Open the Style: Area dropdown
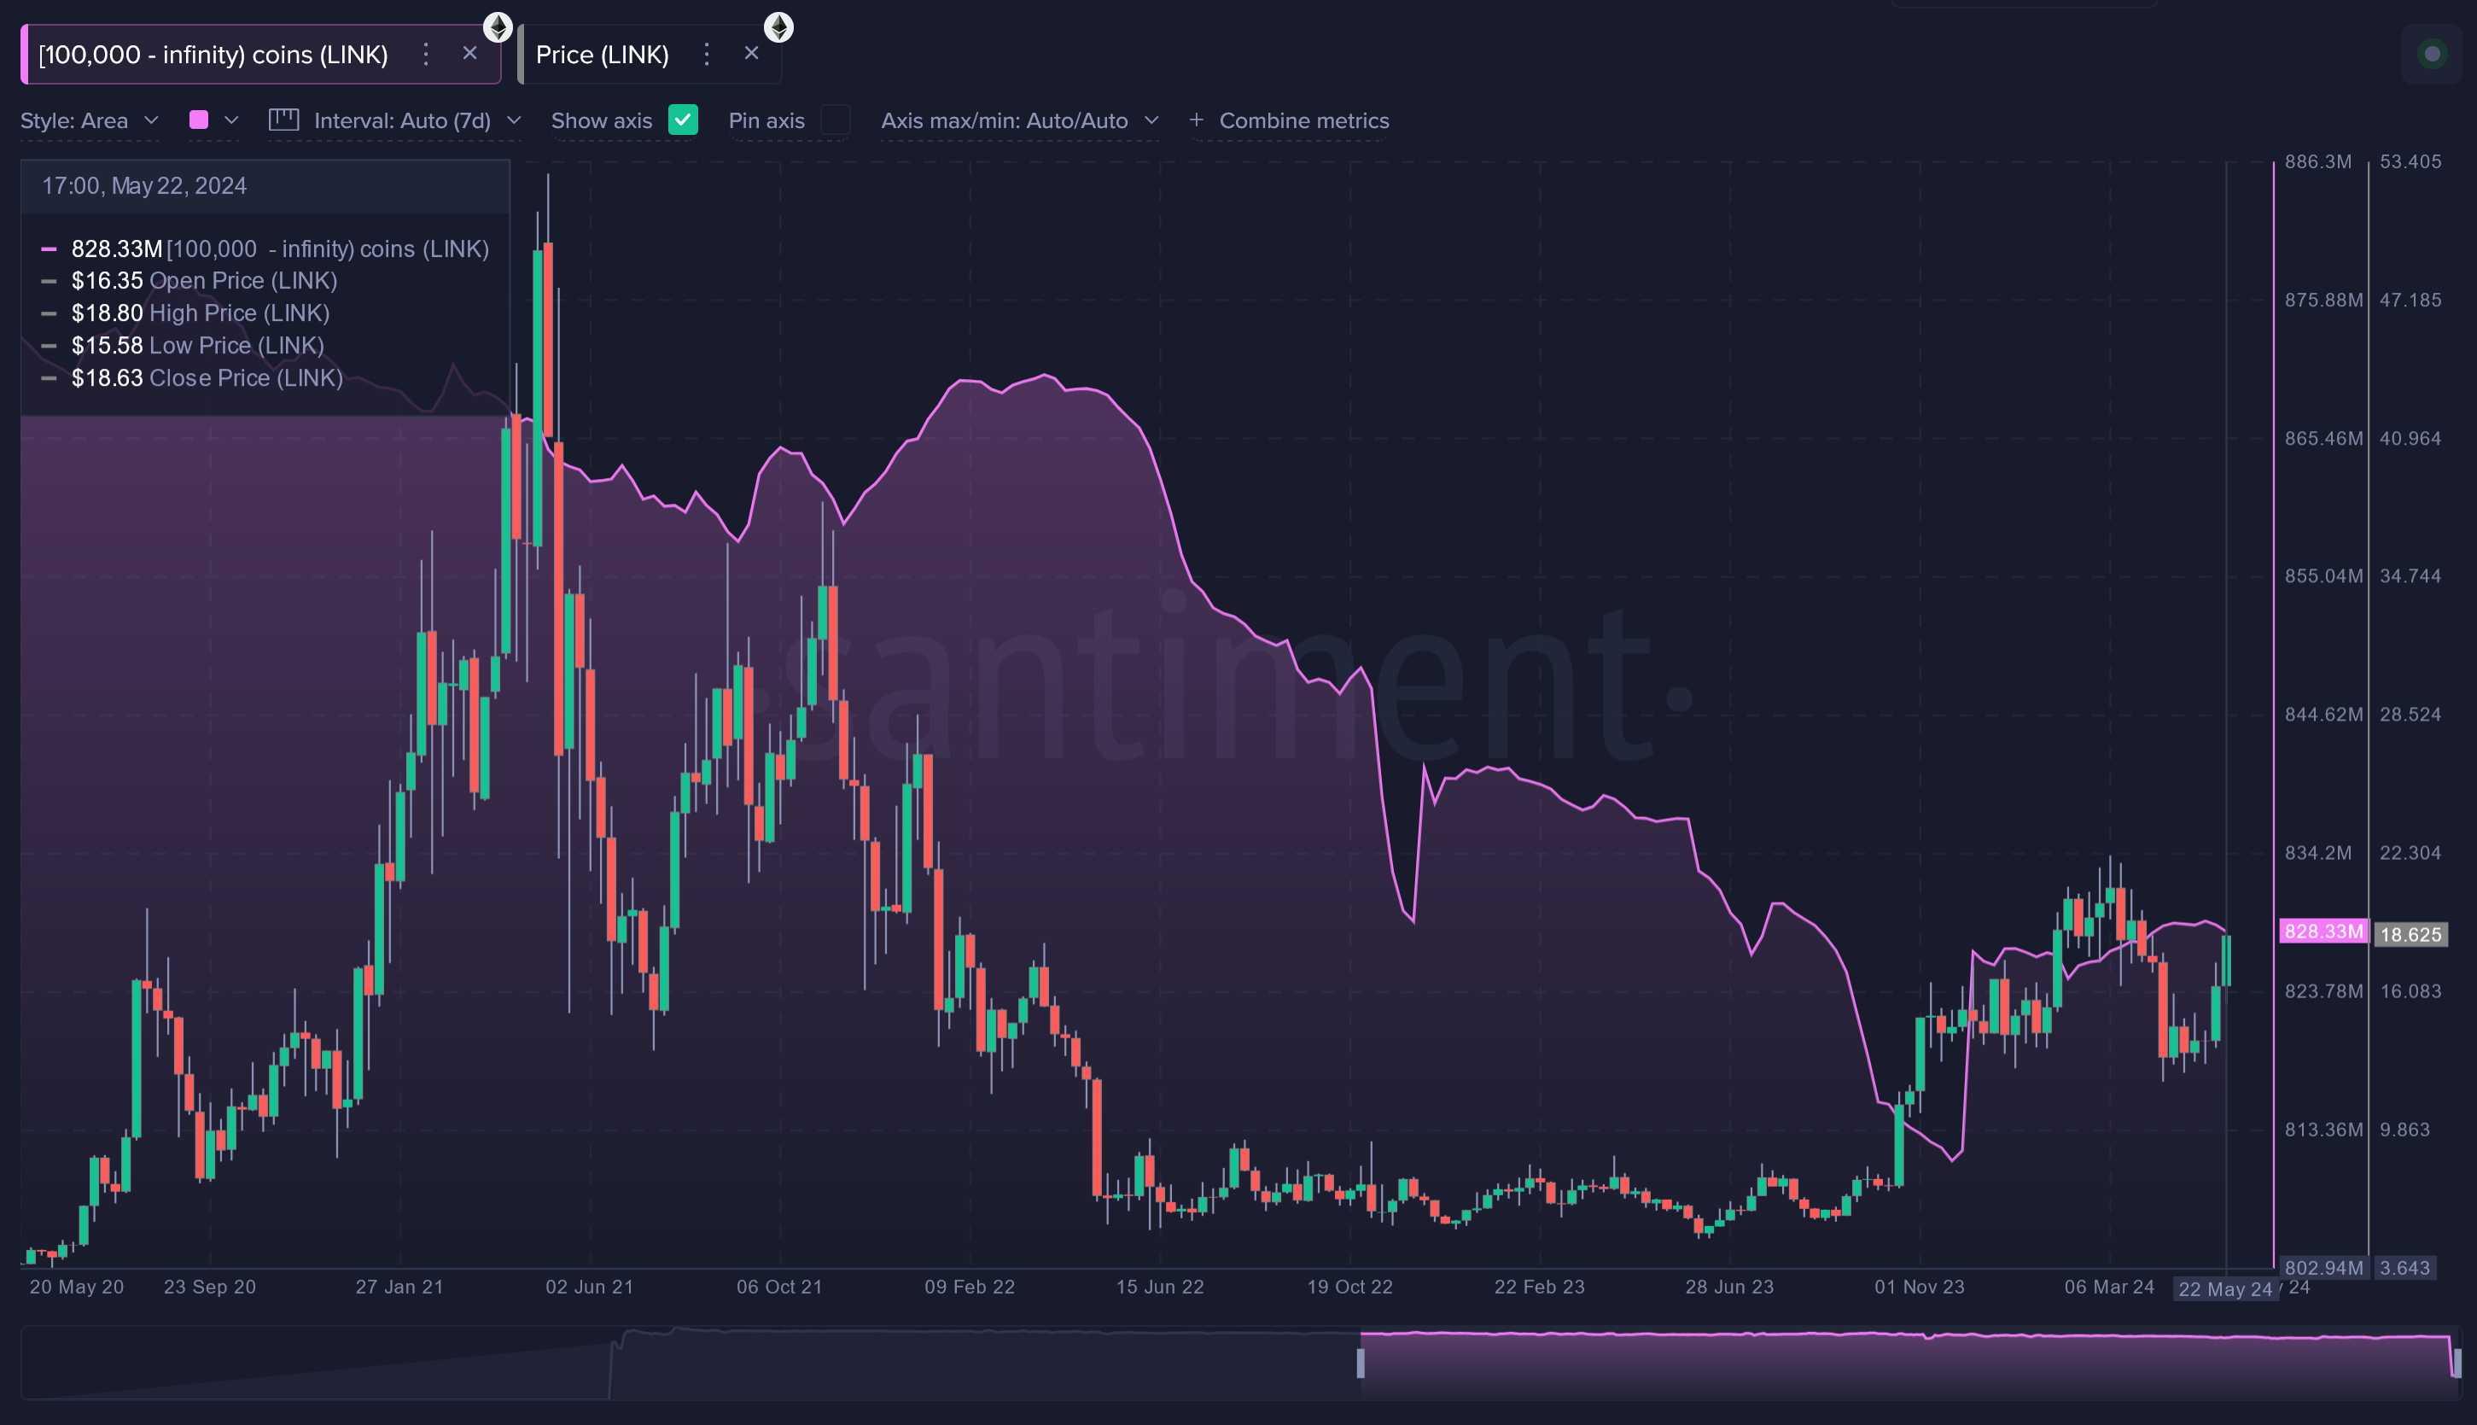The height and width of the screenshot is (1425, 2477). (x=89, y=120)
